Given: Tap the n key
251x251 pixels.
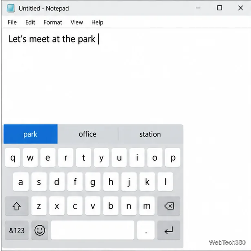Looking at the screenshot, I should coord(129,206).
